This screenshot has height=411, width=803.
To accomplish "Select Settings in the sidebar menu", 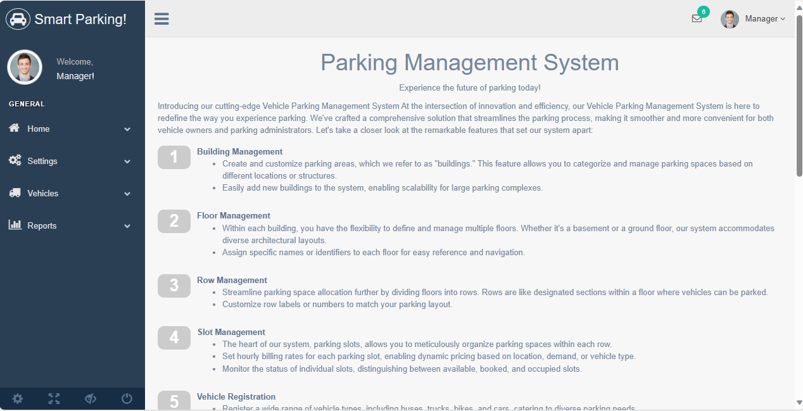I will coord(42,160).
